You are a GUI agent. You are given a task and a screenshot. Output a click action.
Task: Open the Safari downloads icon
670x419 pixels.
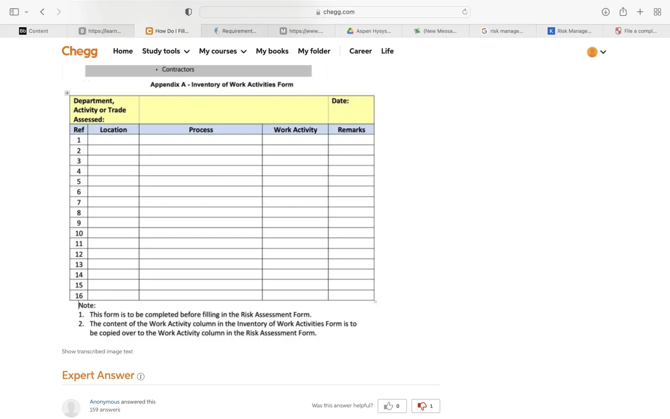(x=606, y=12)
